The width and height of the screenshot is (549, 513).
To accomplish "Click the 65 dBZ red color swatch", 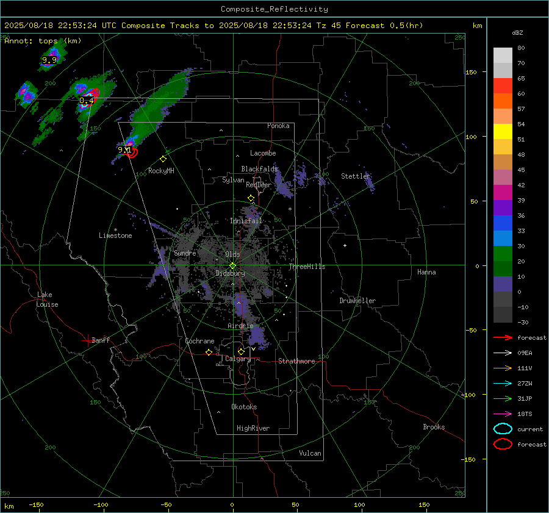I will (x=503, y=85).
